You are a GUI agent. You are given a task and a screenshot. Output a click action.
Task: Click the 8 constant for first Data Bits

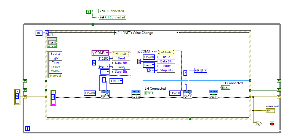[x=94, y=63]
